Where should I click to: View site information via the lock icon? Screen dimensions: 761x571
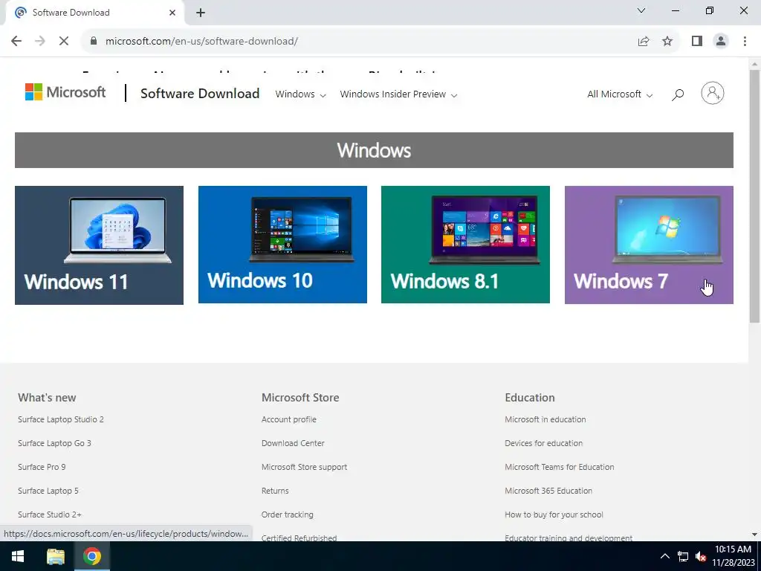pos(94,42)
